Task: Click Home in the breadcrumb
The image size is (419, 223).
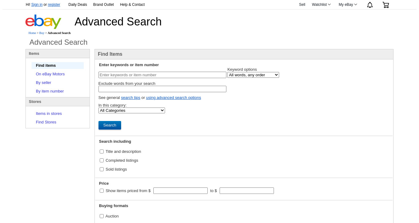Action: point(32,33)
